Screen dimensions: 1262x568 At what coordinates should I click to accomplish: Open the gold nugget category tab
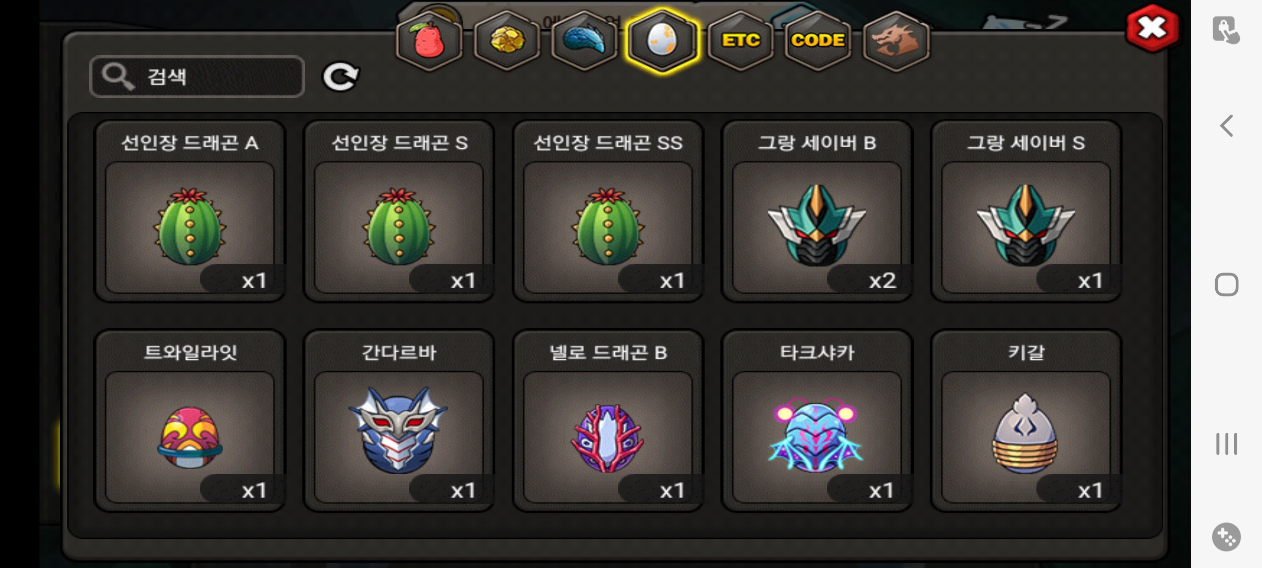[x=507, y=40]
